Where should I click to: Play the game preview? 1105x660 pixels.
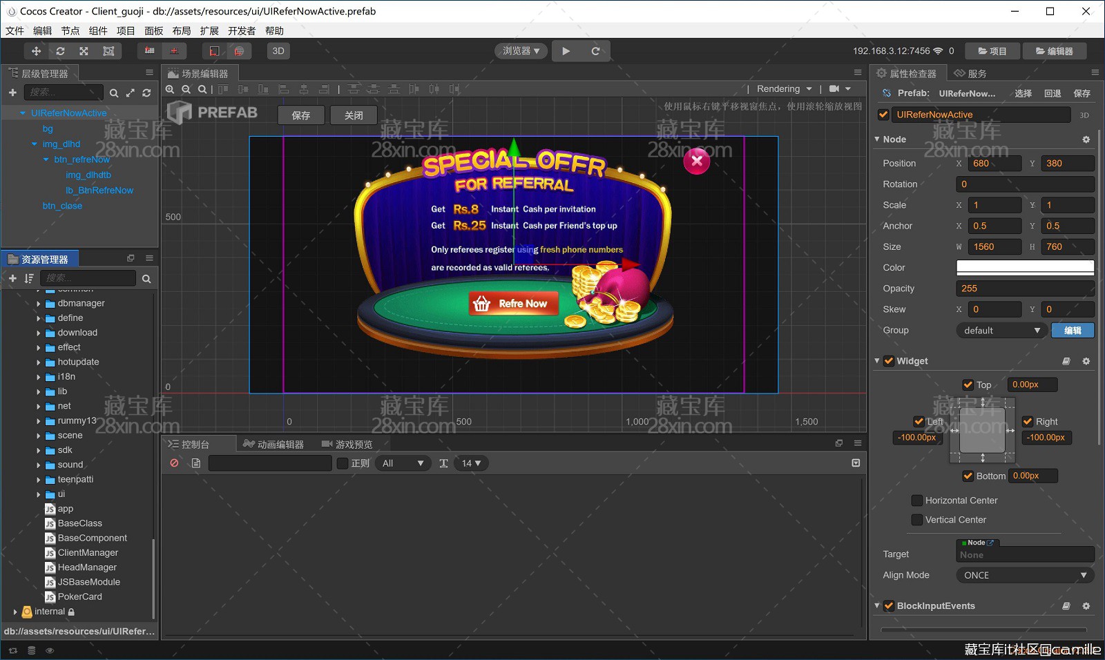(566, 51)
